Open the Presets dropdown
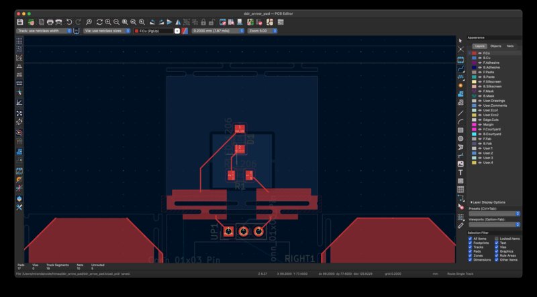 click(x=494, y=214)
